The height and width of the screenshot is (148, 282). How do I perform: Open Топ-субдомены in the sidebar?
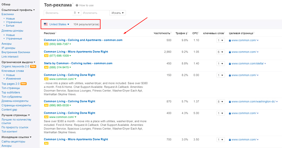tap(12, 97)
